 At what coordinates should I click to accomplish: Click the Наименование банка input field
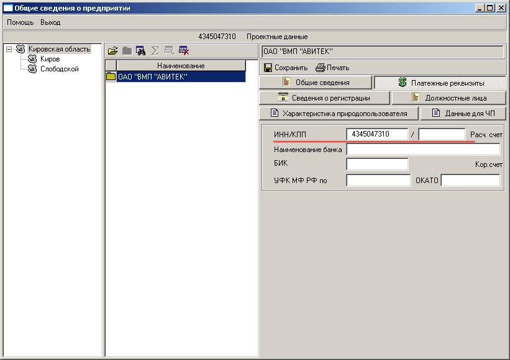tap(422, 149)
